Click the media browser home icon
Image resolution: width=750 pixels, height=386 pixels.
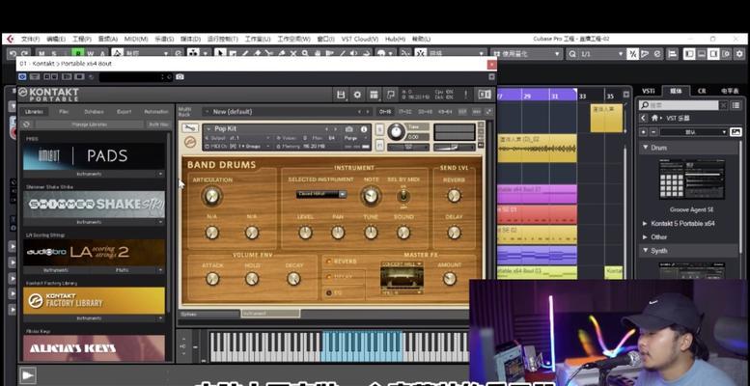point(653,118)
